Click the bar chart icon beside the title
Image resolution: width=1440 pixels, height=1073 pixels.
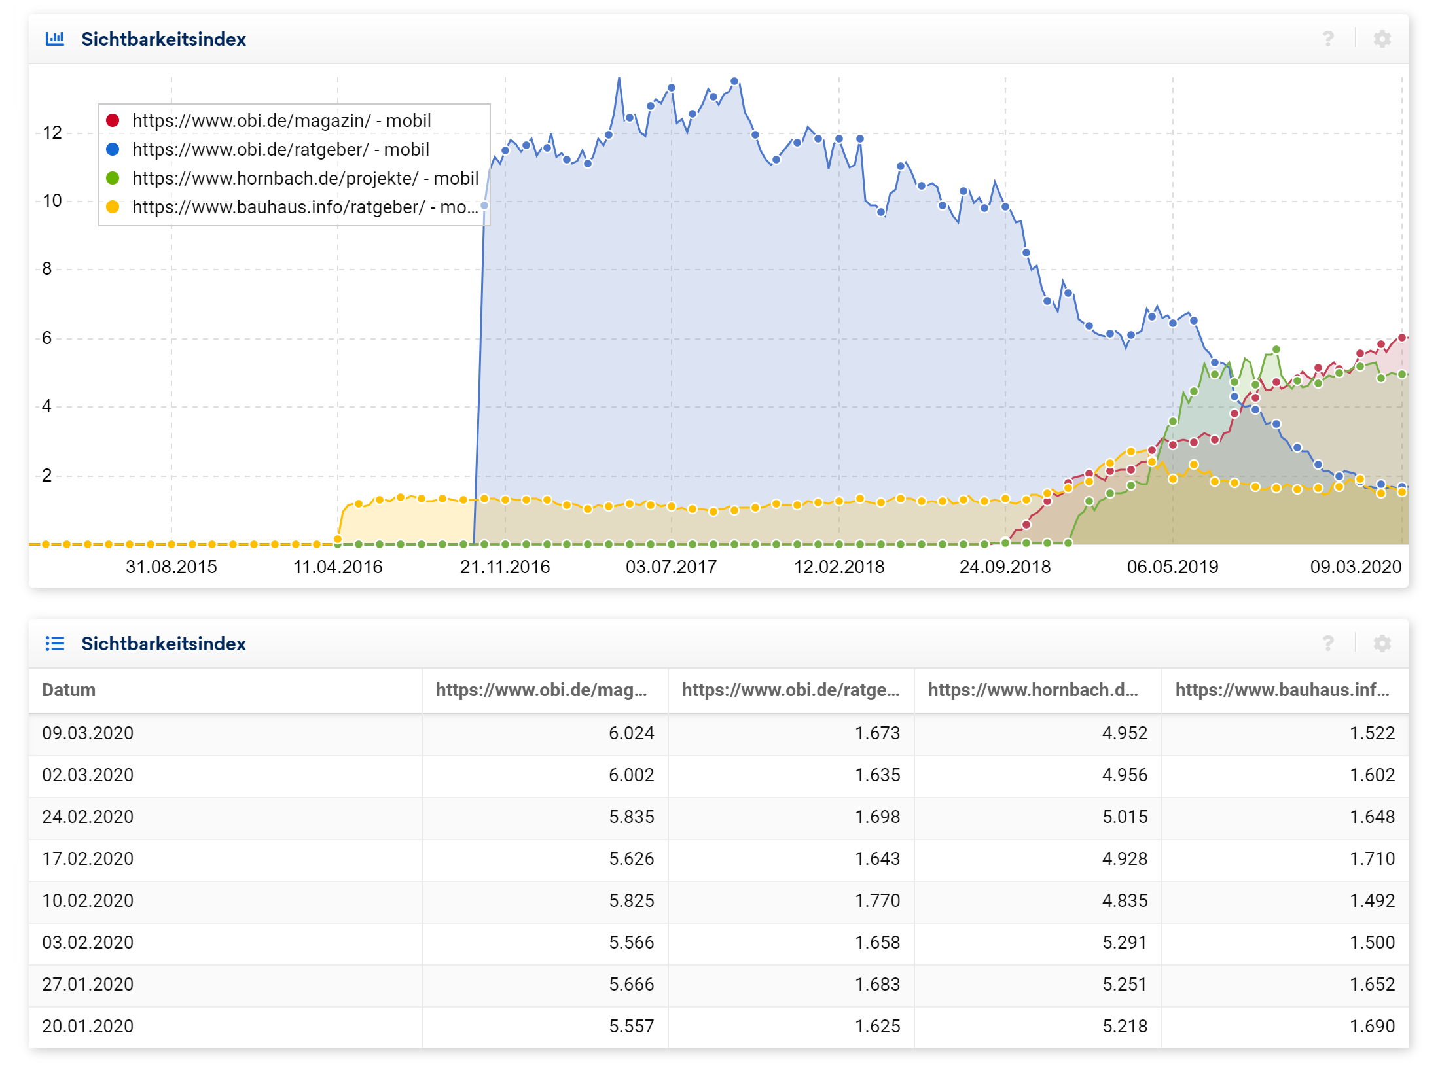[55, 39]
